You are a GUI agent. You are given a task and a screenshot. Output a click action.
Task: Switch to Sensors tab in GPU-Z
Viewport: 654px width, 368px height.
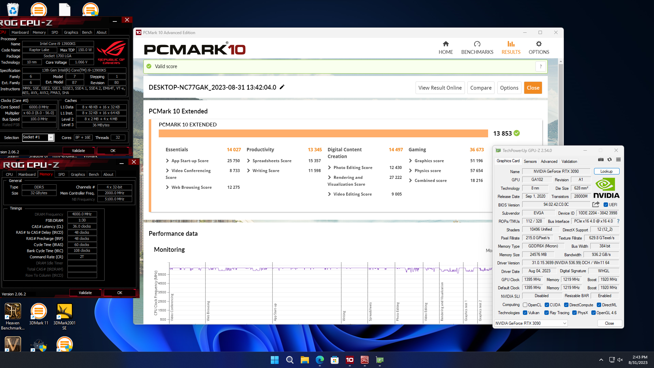(x=530, y=162)
